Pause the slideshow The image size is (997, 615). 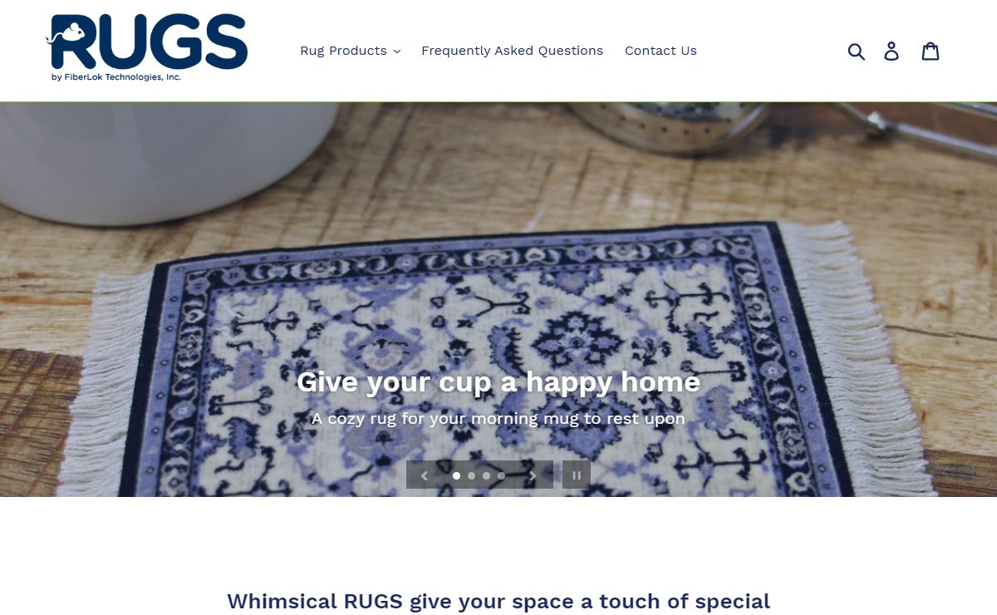point(577,475)
